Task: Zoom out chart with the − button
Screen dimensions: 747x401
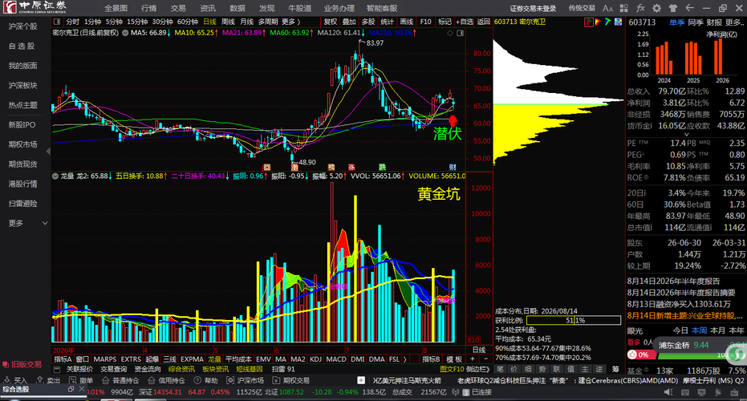Action: [486, 359]
